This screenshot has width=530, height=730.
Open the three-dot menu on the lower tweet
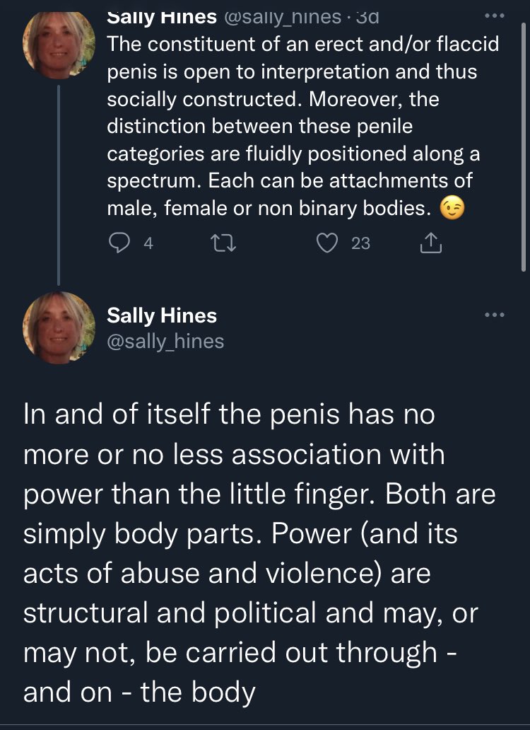491,315
